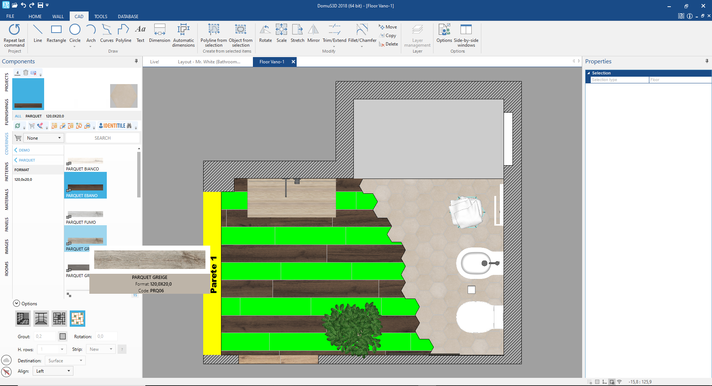Create Polyline from selection
The height and width of the screenshot is (386, 712).
(214, 35)
